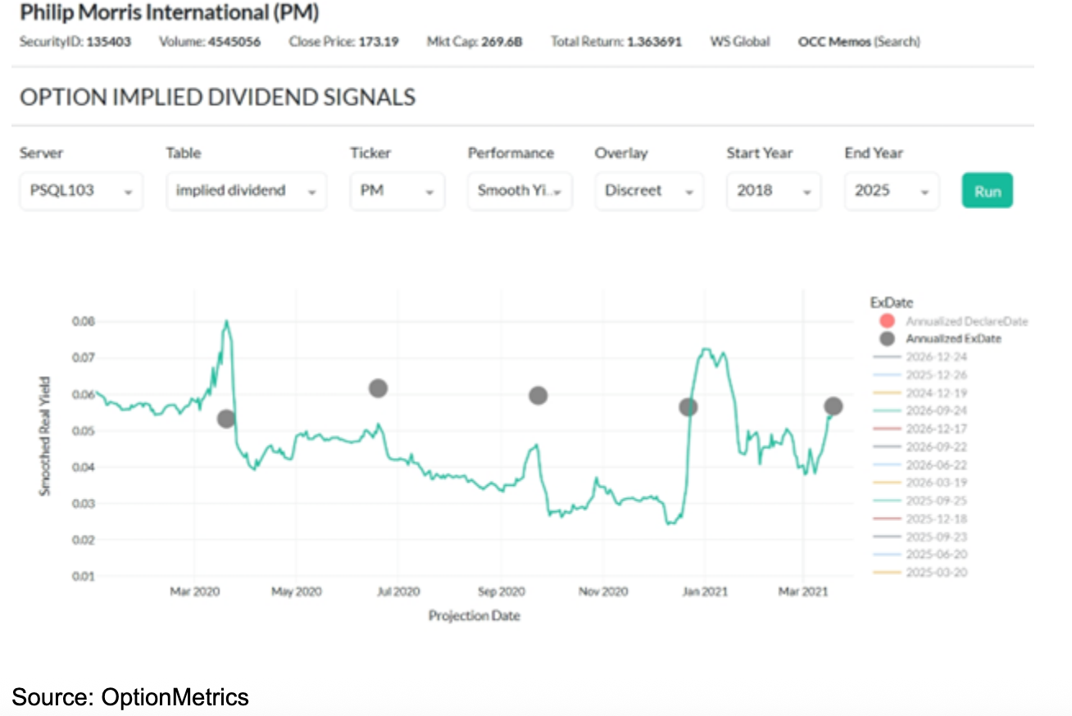Open the WS Global link
Viewport: 1072px width, 716px height.
(740, 42)
